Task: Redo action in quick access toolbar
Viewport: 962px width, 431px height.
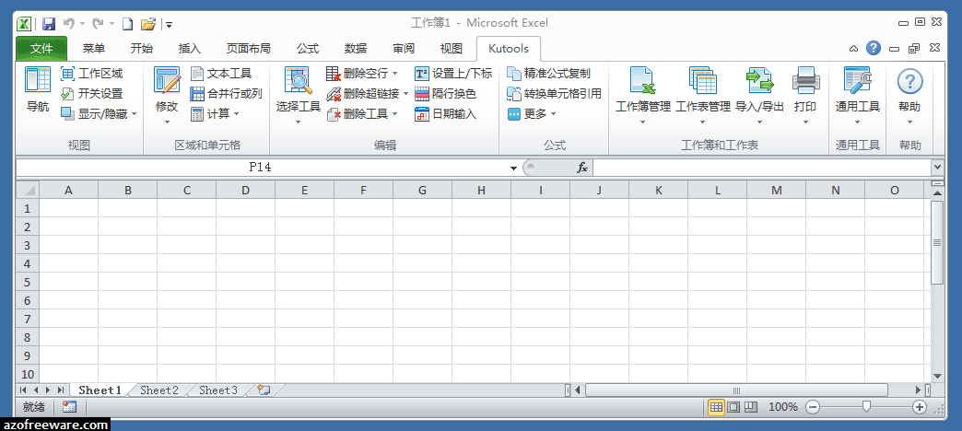Action: click(x=98, y=24)
